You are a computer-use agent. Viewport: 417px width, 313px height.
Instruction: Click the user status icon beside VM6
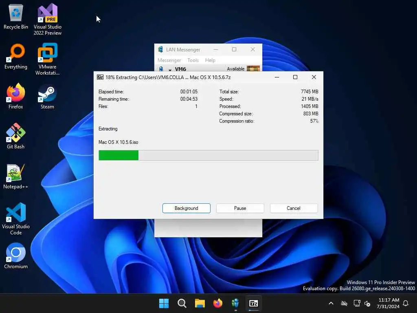(161, 69)
